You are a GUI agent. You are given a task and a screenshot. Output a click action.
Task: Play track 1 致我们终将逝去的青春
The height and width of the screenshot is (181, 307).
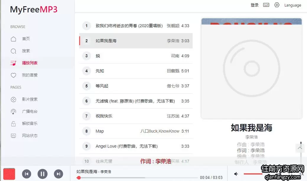tap(136, 26)
